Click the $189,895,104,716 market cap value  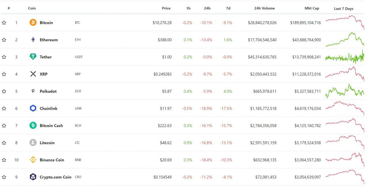[305, 23]
